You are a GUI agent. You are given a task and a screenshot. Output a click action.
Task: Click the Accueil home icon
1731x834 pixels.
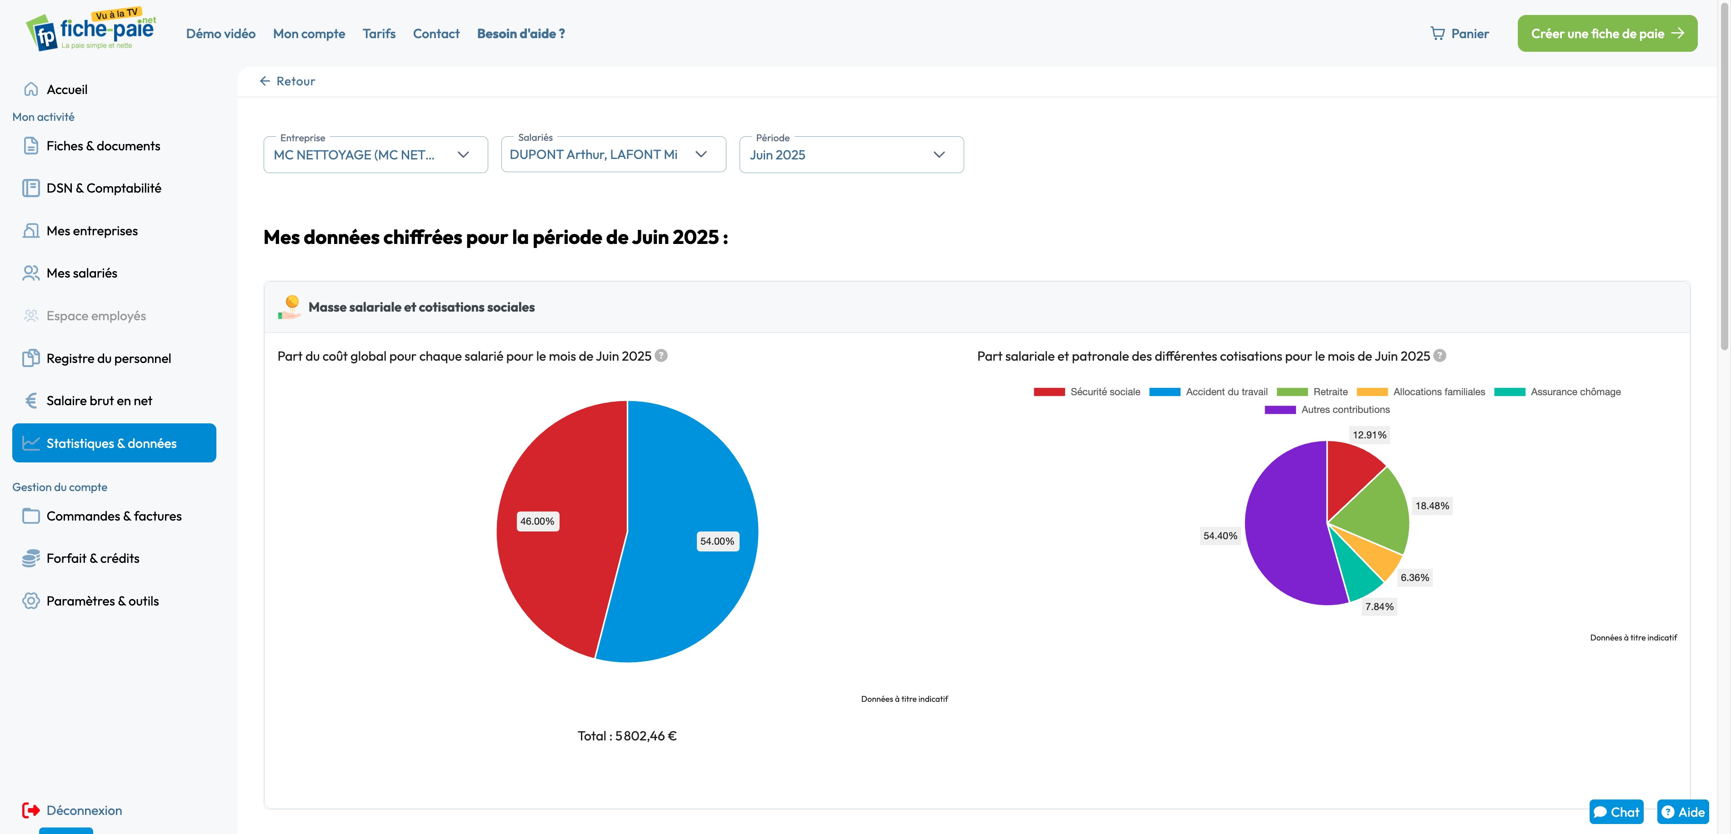31,89
